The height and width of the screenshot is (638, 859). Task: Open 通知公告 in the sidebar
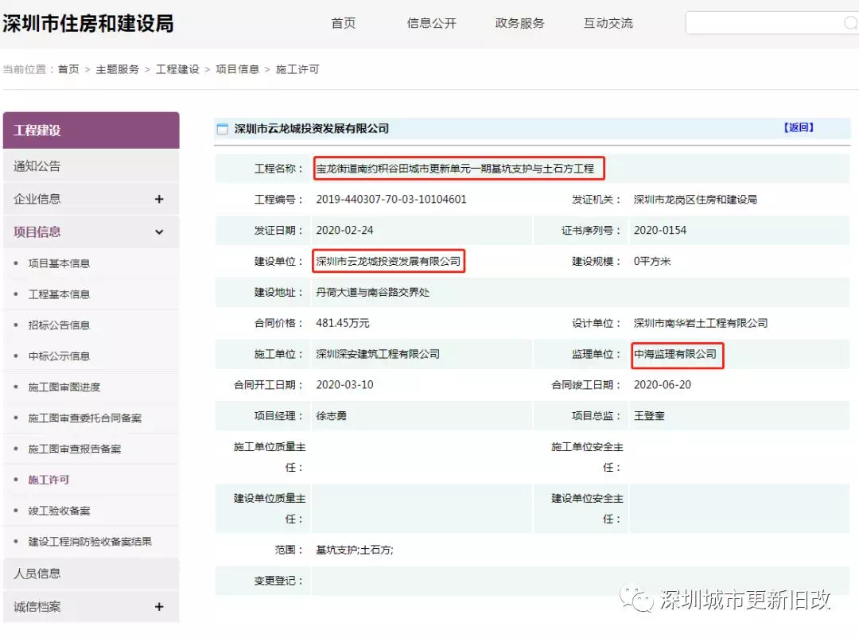[x=37, y=166]
